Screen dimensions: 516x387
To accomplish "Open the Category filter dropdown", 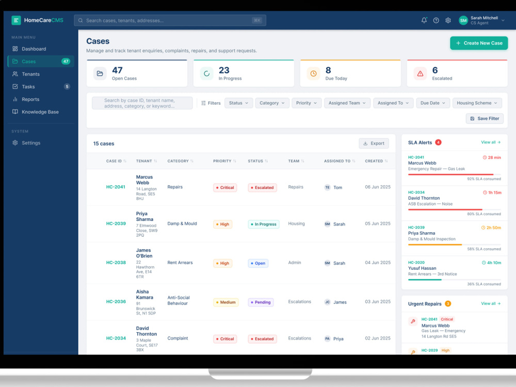I will pos(272,103).
